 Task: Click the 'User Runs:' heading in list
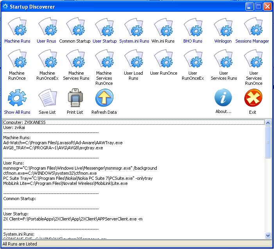coord(13,163)
